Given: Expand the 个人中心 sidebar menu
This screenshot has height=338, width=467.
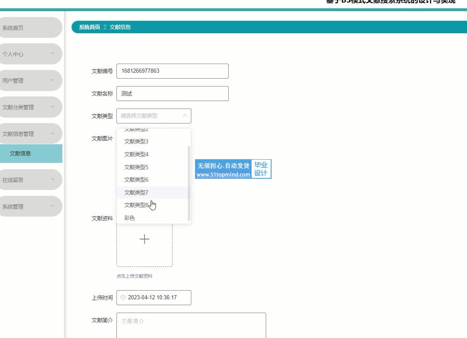Looking at the screenshot, I should click(52, 54).
